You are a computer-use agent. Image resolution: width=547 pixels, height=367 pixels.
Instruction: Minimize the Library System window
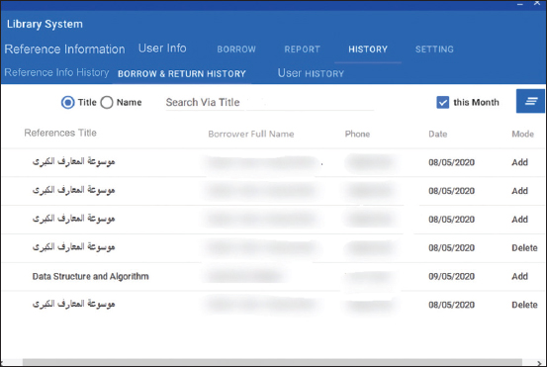click(x=520, y=4)
